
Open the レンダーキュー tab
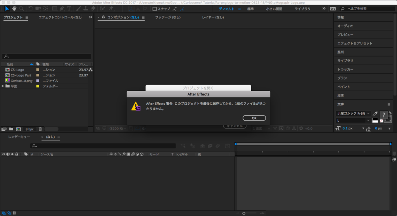click(x=19, y=137)
